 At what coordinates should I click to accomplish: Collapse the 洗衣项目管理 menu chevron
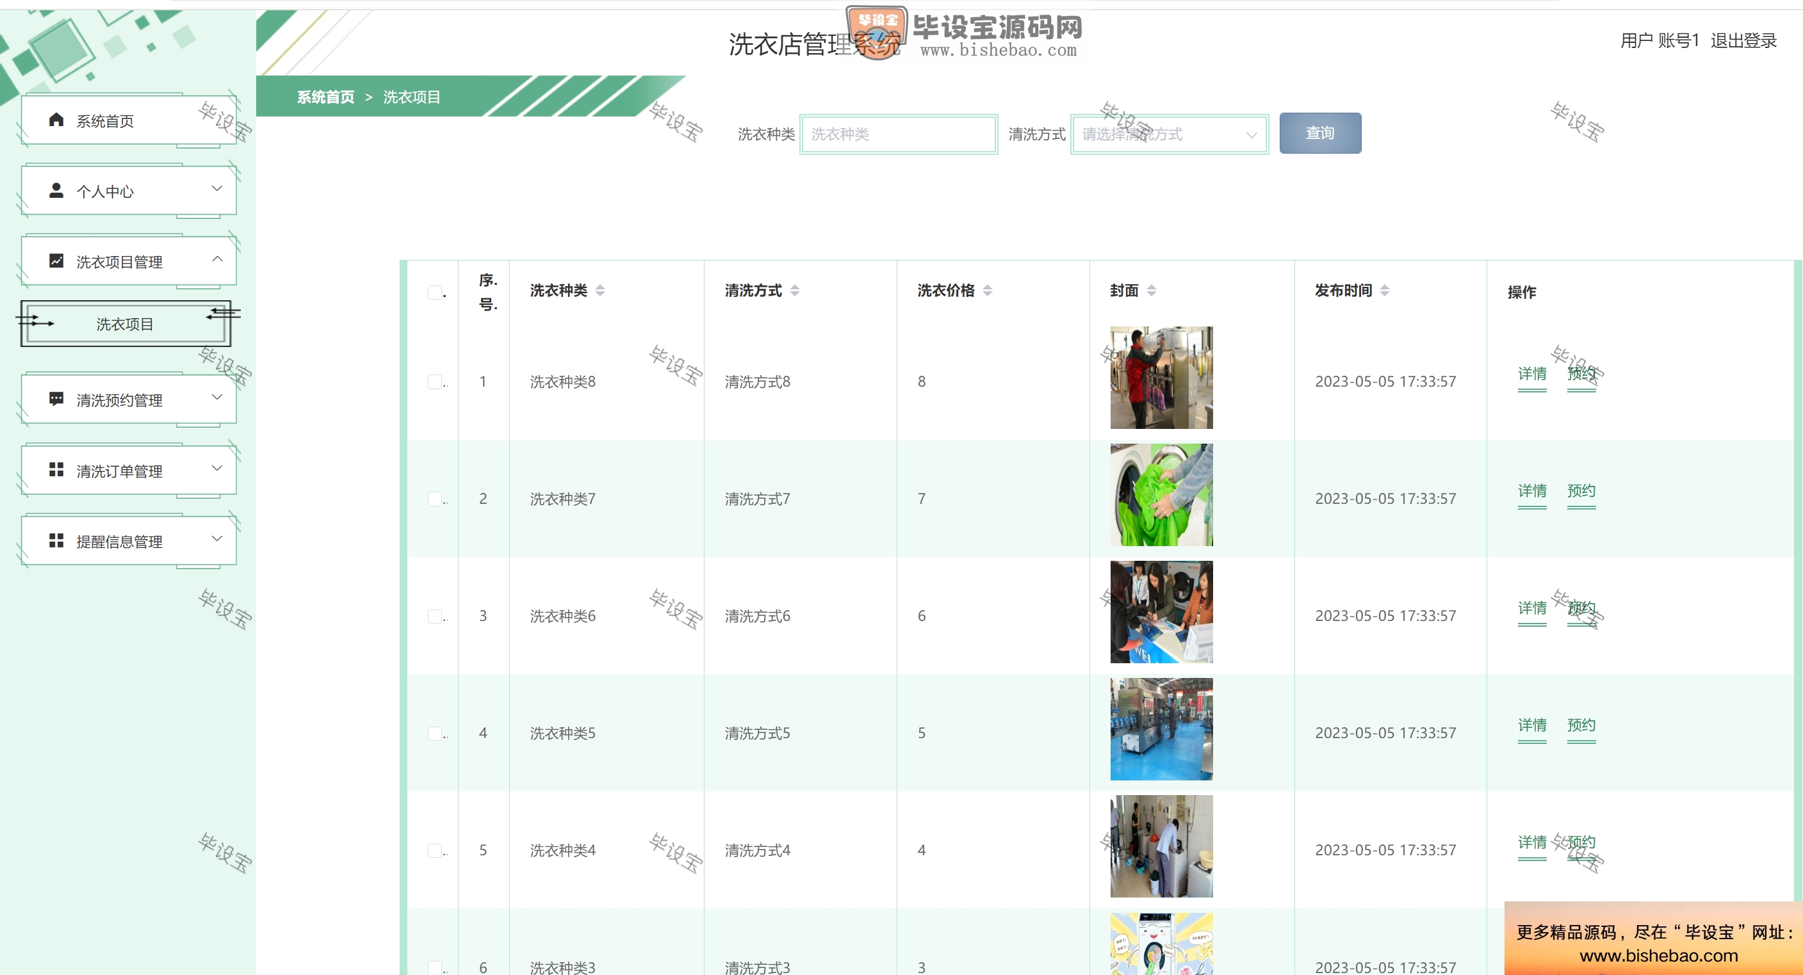217,259
